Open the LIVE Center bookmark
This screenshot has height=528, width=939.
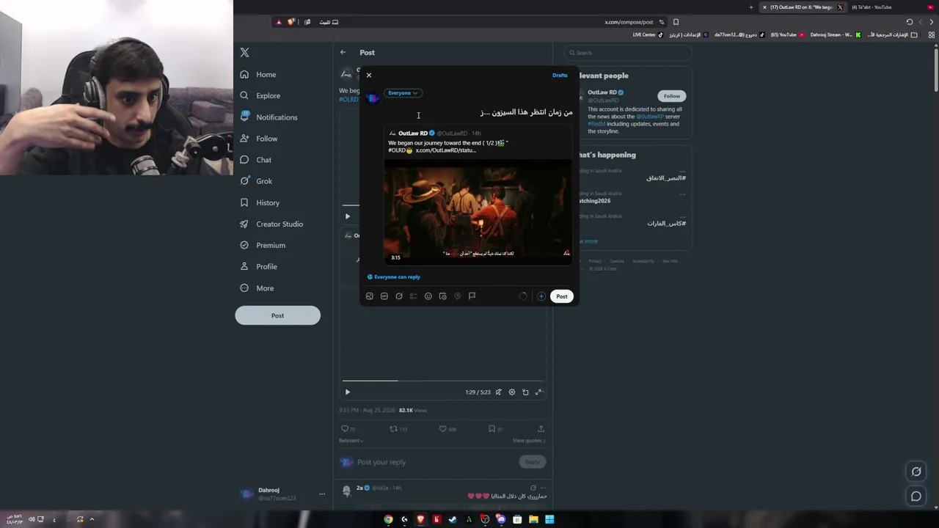point(648,35)
